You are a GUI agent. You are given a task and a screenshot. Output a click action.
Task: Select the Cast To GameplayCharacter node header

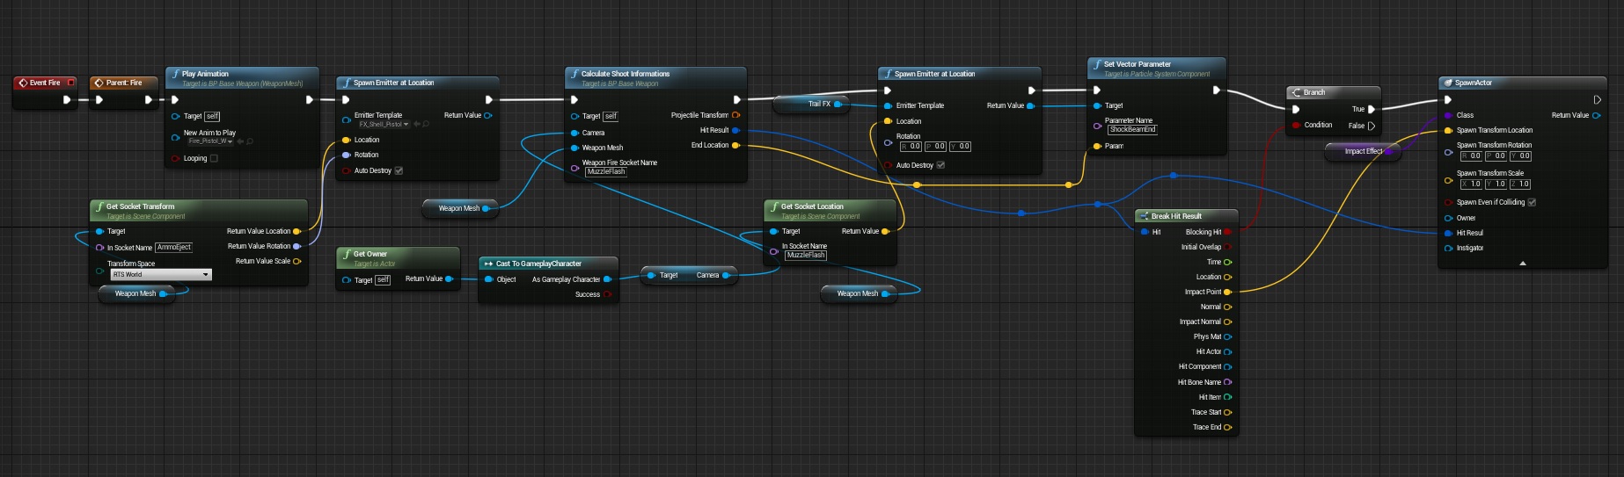(x=548, y=264)
